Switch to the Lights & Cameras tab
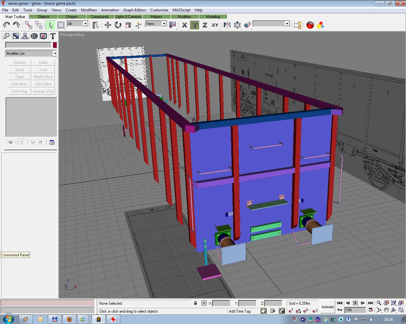The image size is (406, 324). (x=128, y=17)
